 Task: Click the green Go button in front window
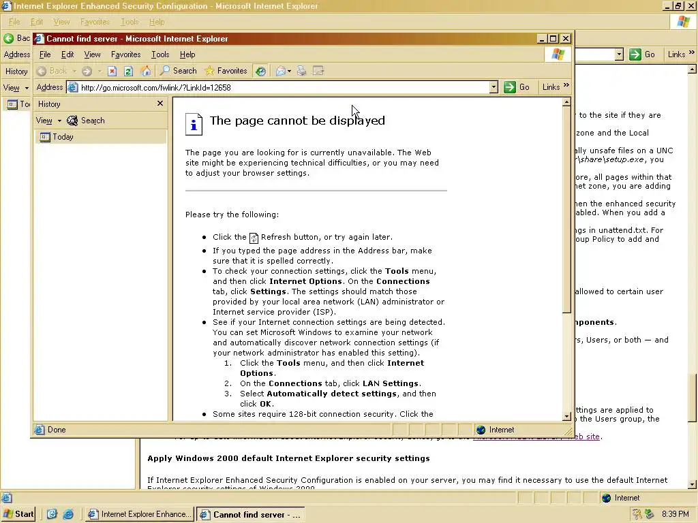click(x=517, y=87)
